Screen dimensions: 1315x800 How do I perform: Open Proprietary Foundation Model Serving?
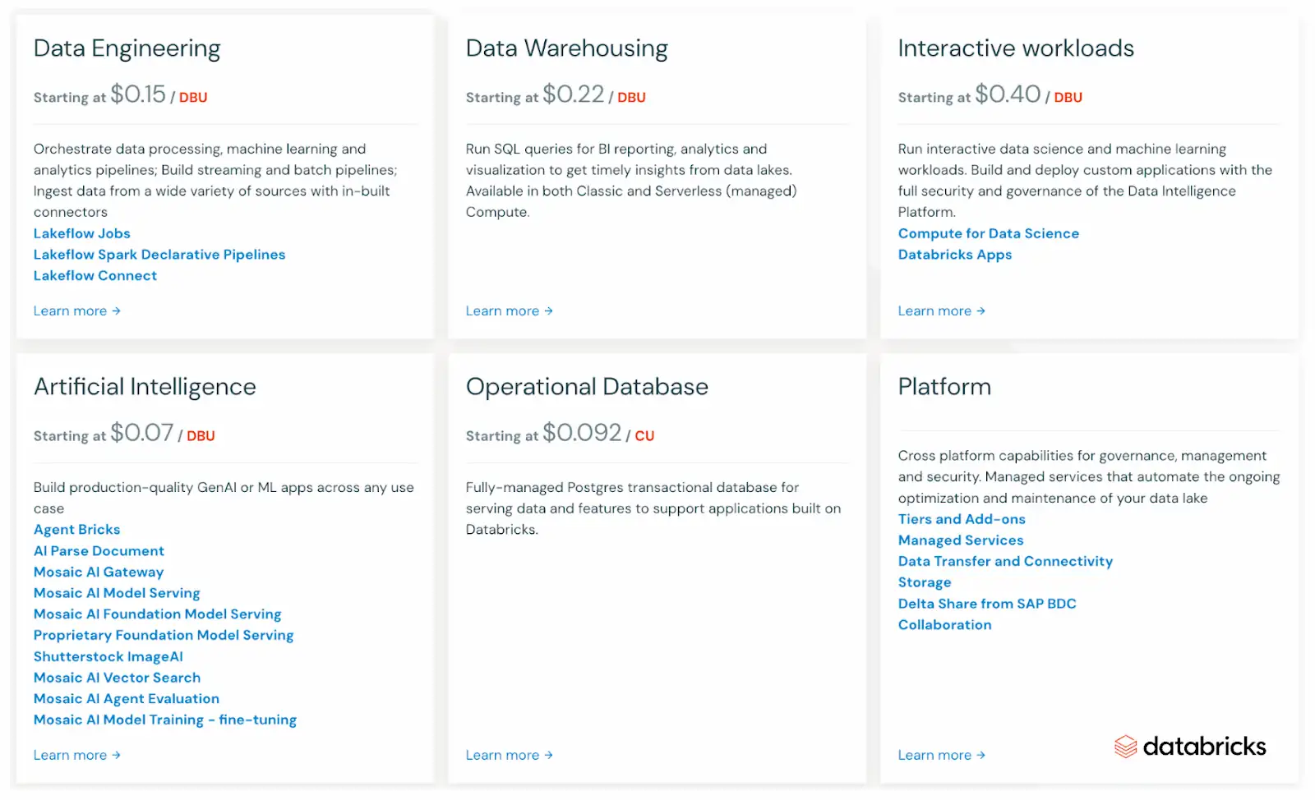[163, 635]
